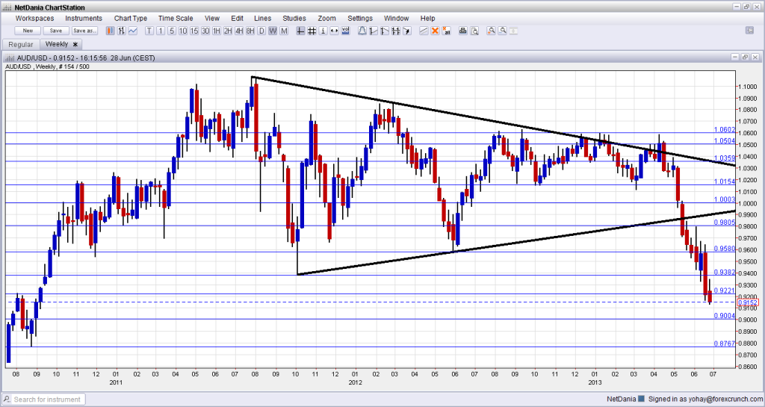Click the info 'i' data window icon
This screenshot has height=407, width=765.
323,31
